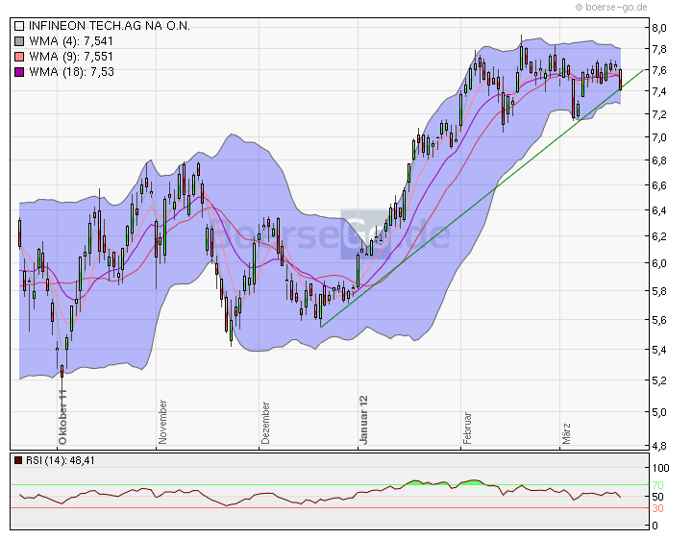The image size is (692, 539).
Task: Click the gray WMA (4) legend swatch
Action: 19,41
